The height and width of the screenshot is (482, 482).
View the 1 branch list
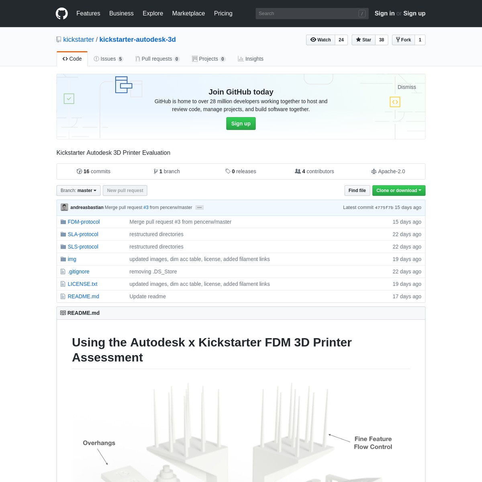coord(167,172)
